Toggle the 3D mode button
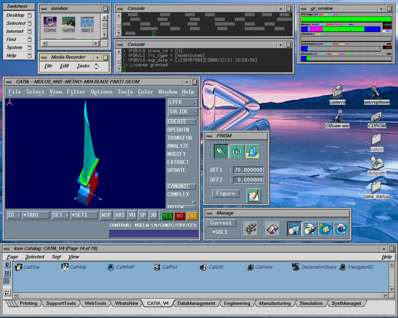This screenshot has height=318, width=398. 153,215
